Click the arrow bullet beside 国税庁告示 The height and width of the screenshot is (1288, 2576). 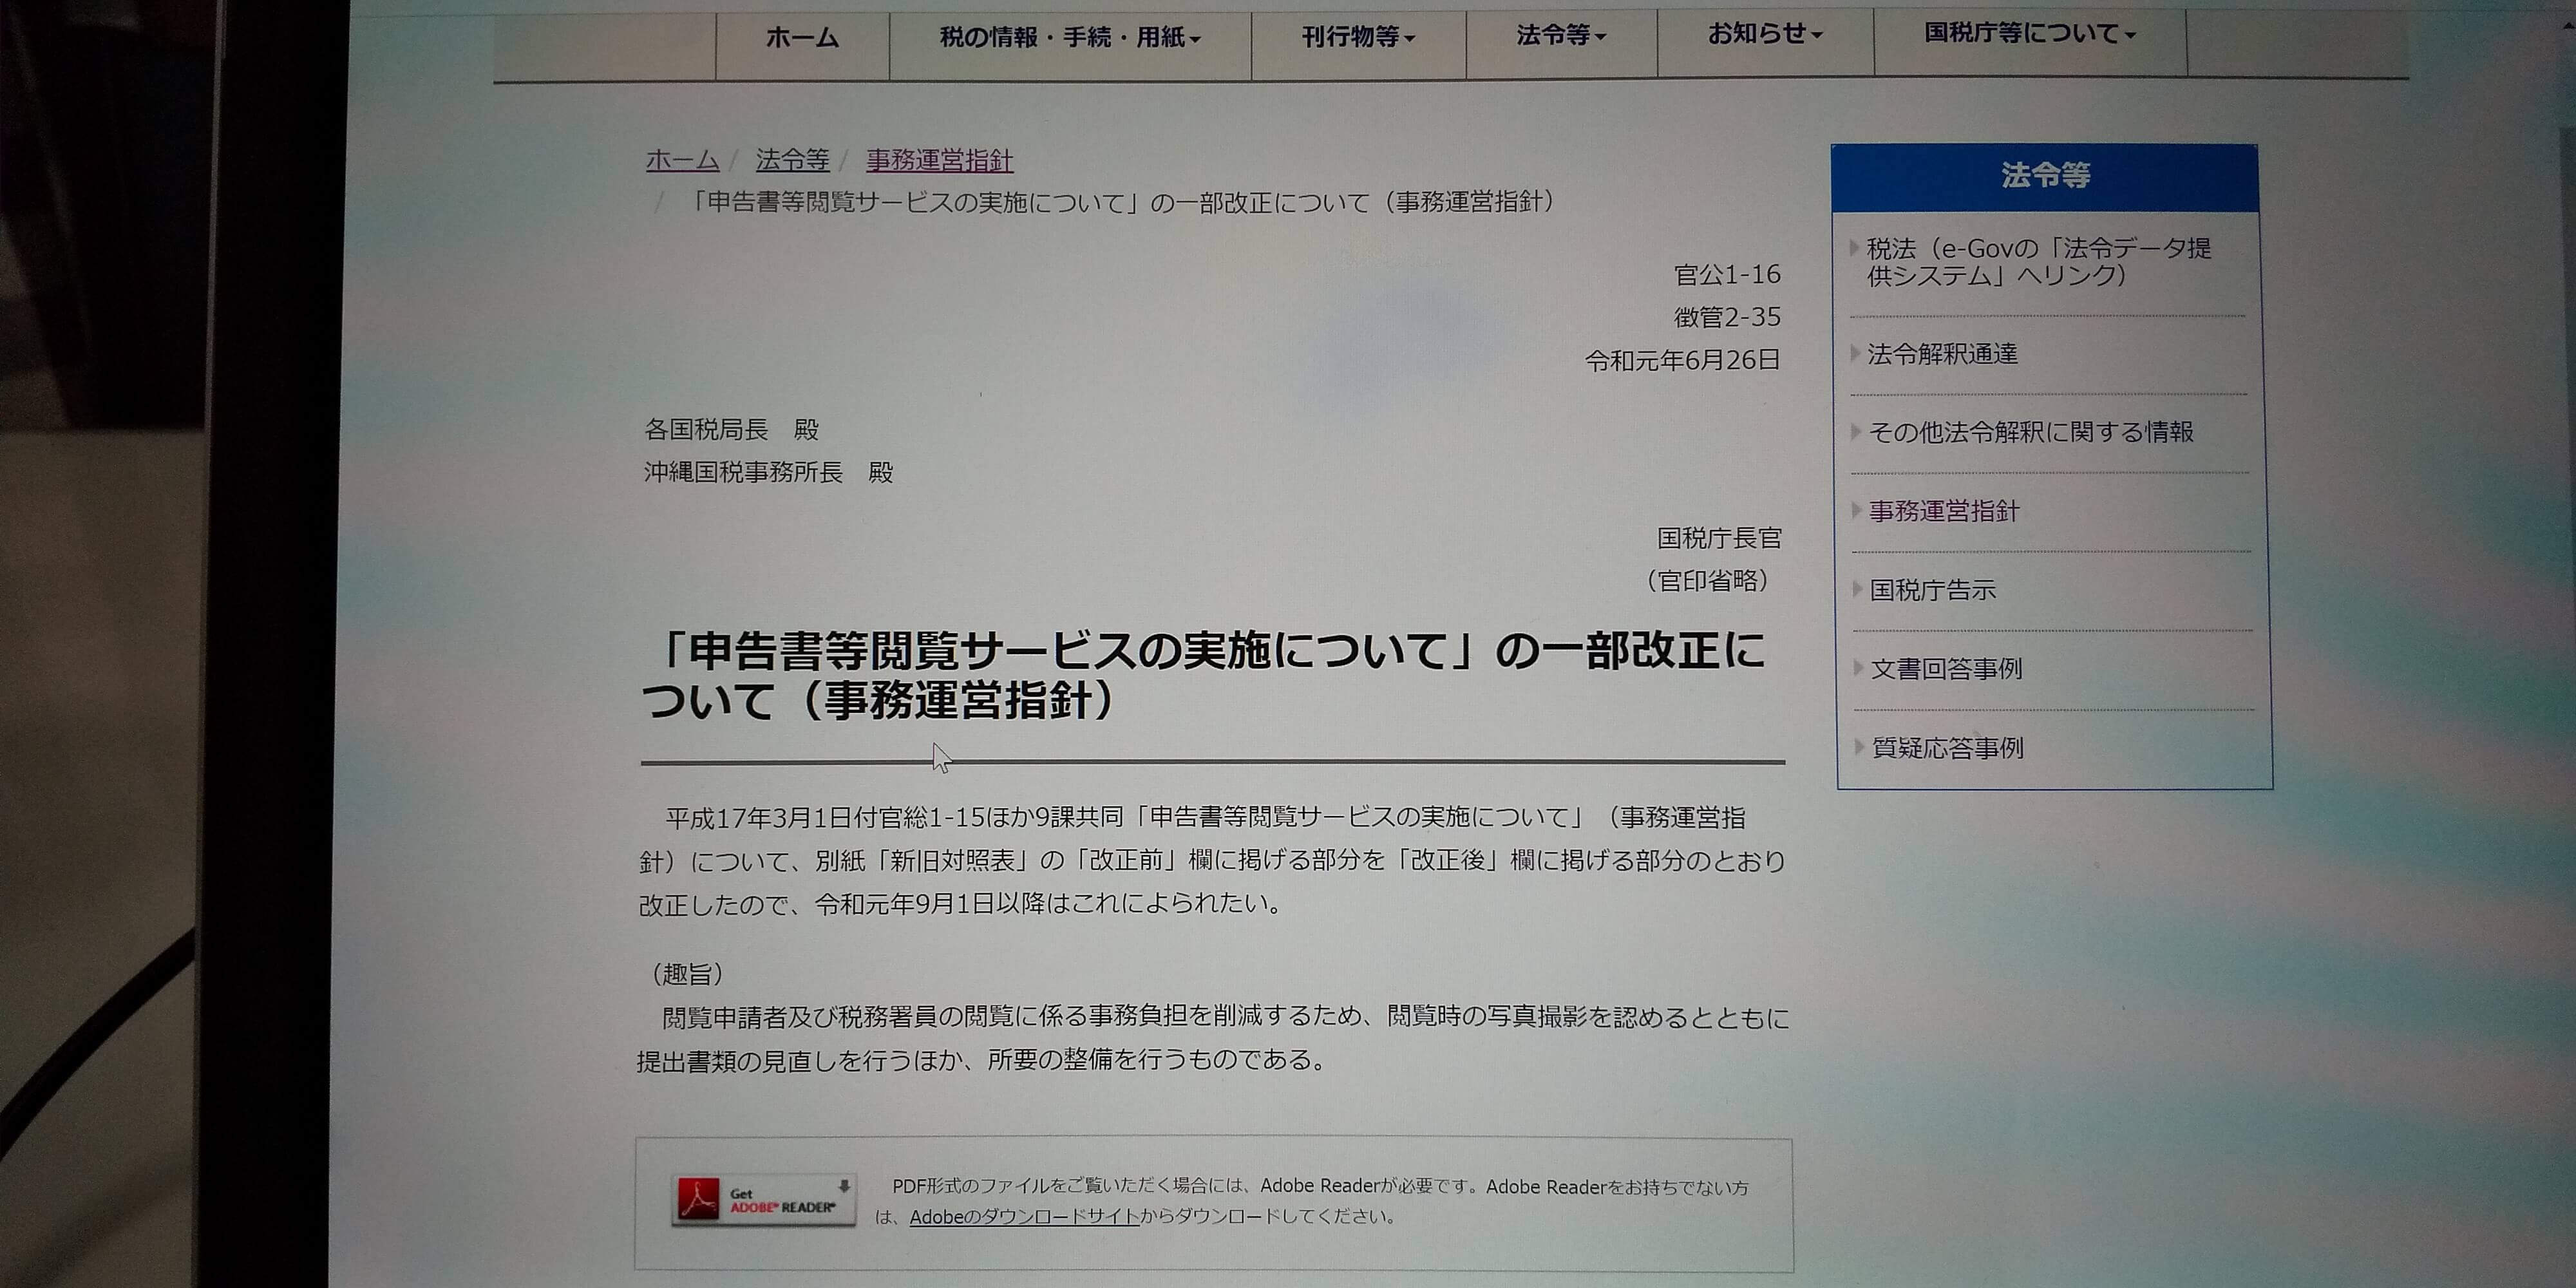click(1857, 589)
